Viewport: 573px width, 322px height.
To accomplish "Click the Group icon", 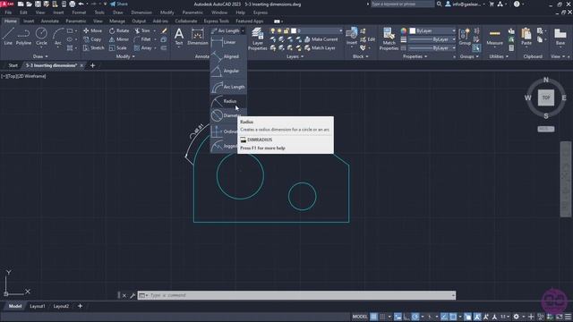I will pyautogui.click(x=465, y=37).
